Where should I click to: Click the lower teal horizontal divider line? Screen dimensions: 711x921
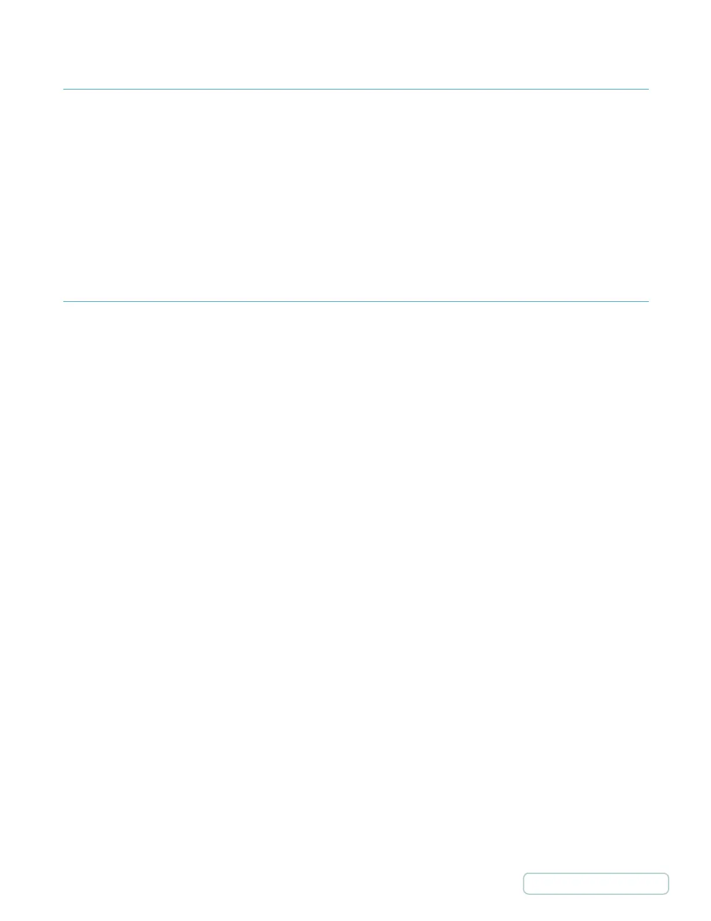click(x=355, y=301)
